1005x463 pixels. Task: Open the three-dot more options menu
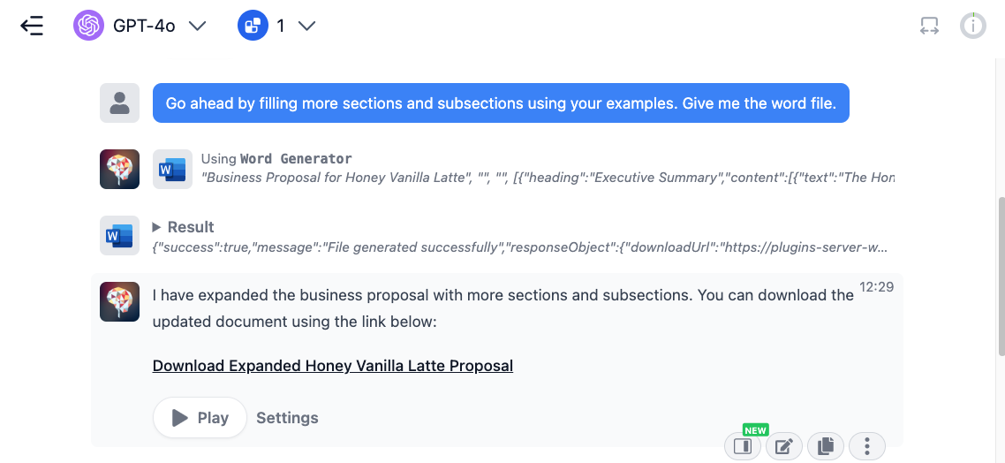point(866,445)
